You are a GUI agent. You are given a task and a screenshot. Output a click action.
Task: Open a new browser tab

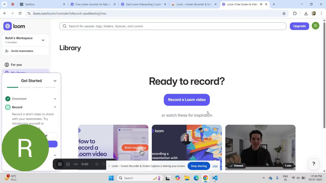274,4
